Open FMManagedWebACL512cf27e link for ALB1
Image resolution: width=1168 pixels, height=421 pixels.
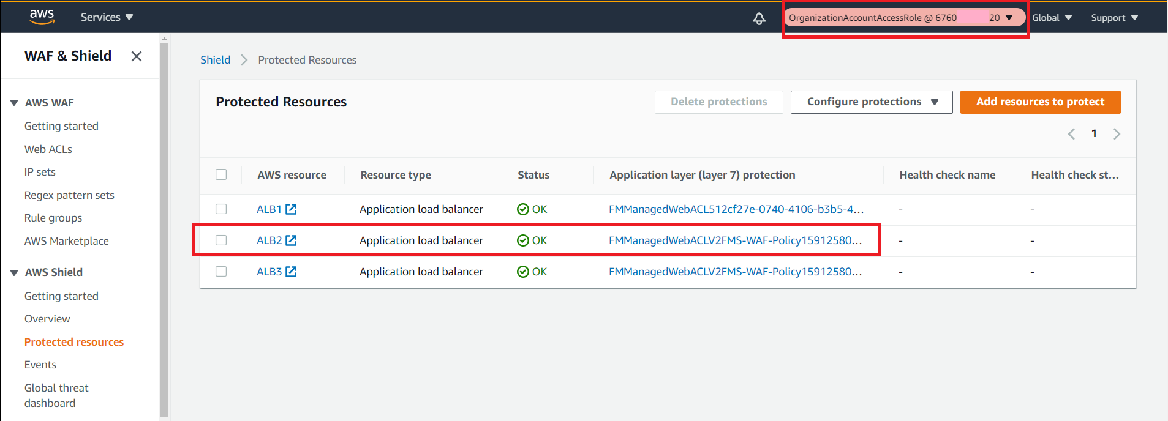[x=736, y=209]
